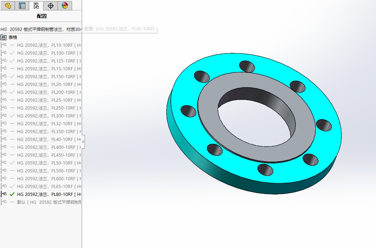376x248 pixels.
Task: Select configuration PL350-10RF
Action: coord(49,131)
